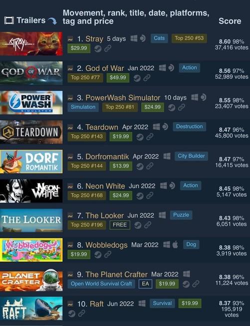The height and width of the screenshot is (326, 250).
Task: Click the Trailers film strip icon
Action: (x=9, y=20)
